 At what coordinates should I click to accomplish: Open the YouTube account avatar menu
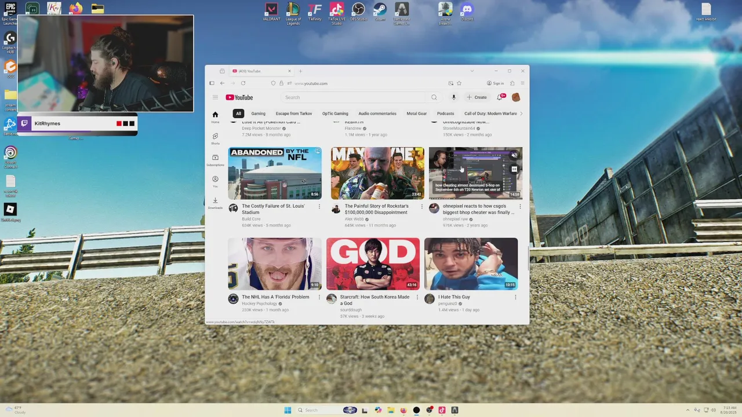tap(516, 97)
